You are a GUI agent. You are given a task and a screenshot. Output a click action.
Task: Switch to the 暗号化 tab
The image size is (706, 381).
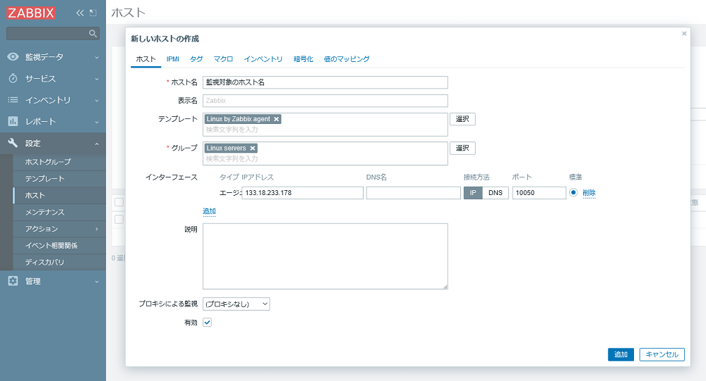point(303,59)
